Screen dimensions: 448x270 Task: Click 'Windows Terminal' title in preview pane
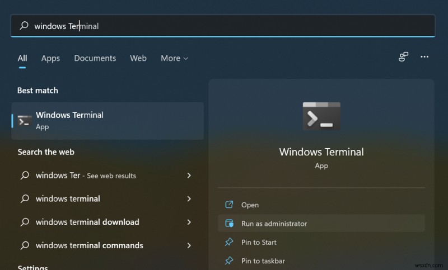tap(321, 152)
